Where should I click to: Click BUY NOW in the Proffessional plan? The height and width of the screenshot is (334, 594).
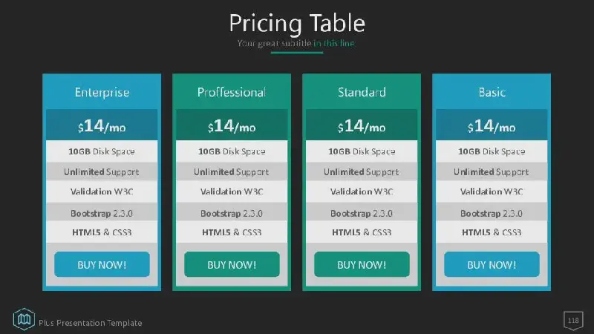232,264
